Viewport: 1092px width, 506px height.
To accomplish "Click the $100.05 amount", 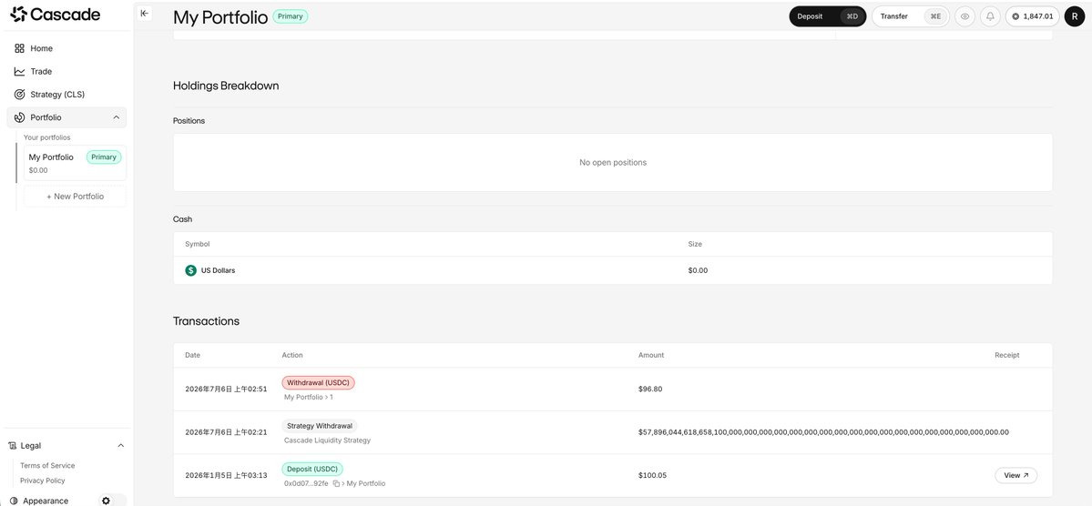I will tap(652, 475).
